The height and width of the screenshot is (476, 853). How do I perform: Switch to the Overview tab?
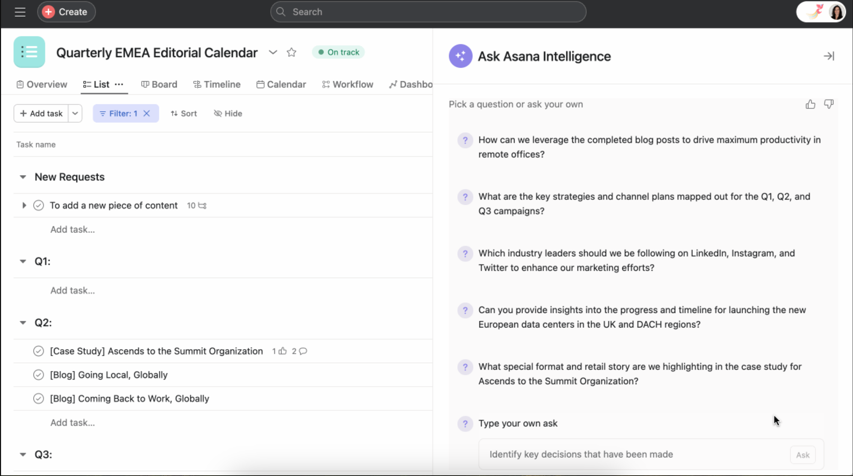(x=42, y=84)
